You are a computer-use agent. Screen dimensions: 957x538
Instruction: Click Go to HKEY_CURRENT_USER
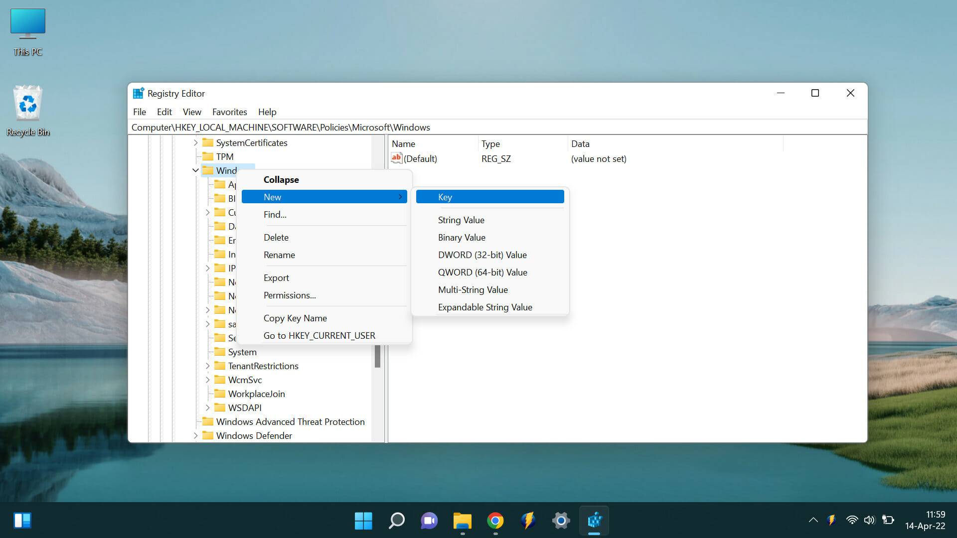[x=319, y=335]
